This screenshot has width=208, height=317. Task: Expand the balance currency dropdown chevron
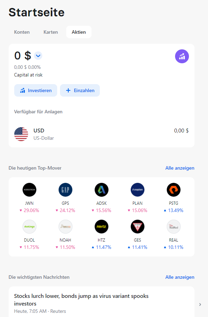click(x=38, y=56)
